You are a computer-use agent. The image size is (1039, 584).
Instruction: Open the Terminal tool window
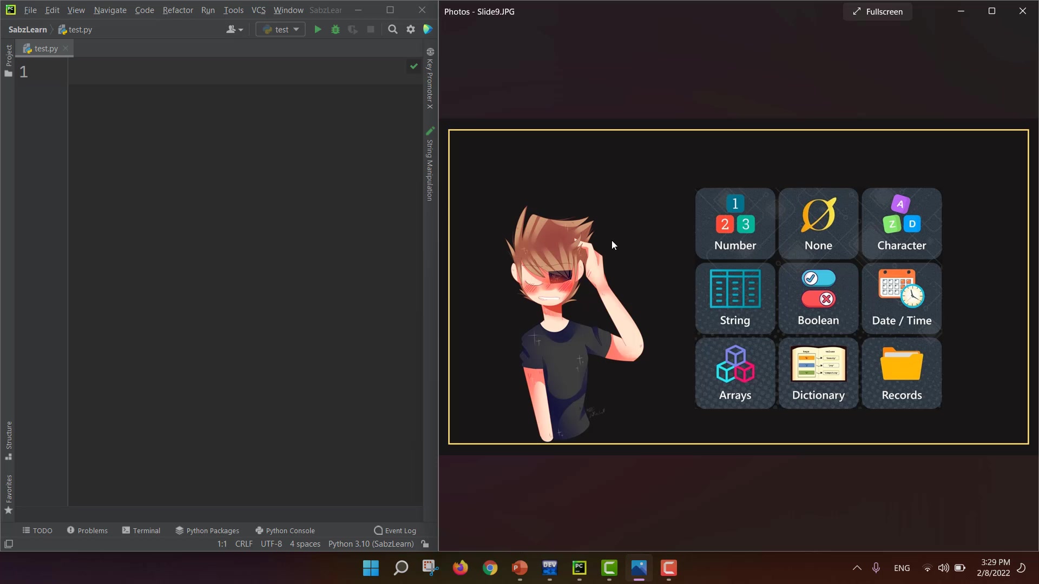[141, 530]
